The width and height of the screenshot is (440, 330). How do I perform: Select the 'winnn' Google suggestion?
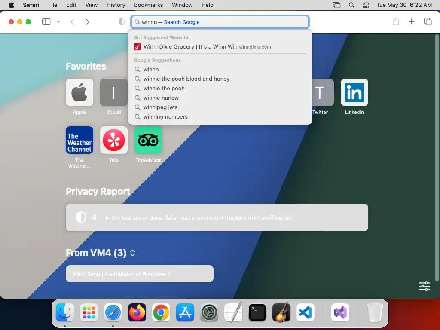click(220, 69)
